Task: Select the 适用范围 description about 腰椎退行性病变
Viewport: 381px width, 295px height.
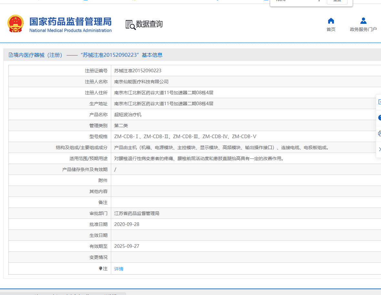Action: [x=199, y=158]
